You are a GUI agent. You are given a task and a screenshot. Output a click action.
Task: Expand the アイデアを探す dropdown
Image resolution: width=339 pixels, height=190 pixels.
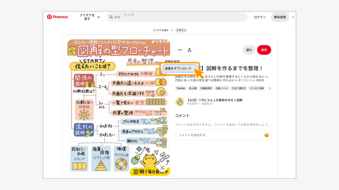[x=90, y=17]
